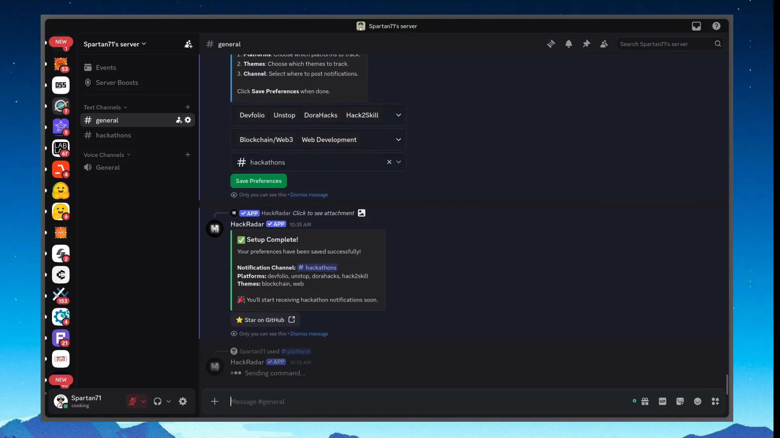This screenshot has width=780, height=438.
Task: Open the emoji picker smiley
Action: click(698, 401)
